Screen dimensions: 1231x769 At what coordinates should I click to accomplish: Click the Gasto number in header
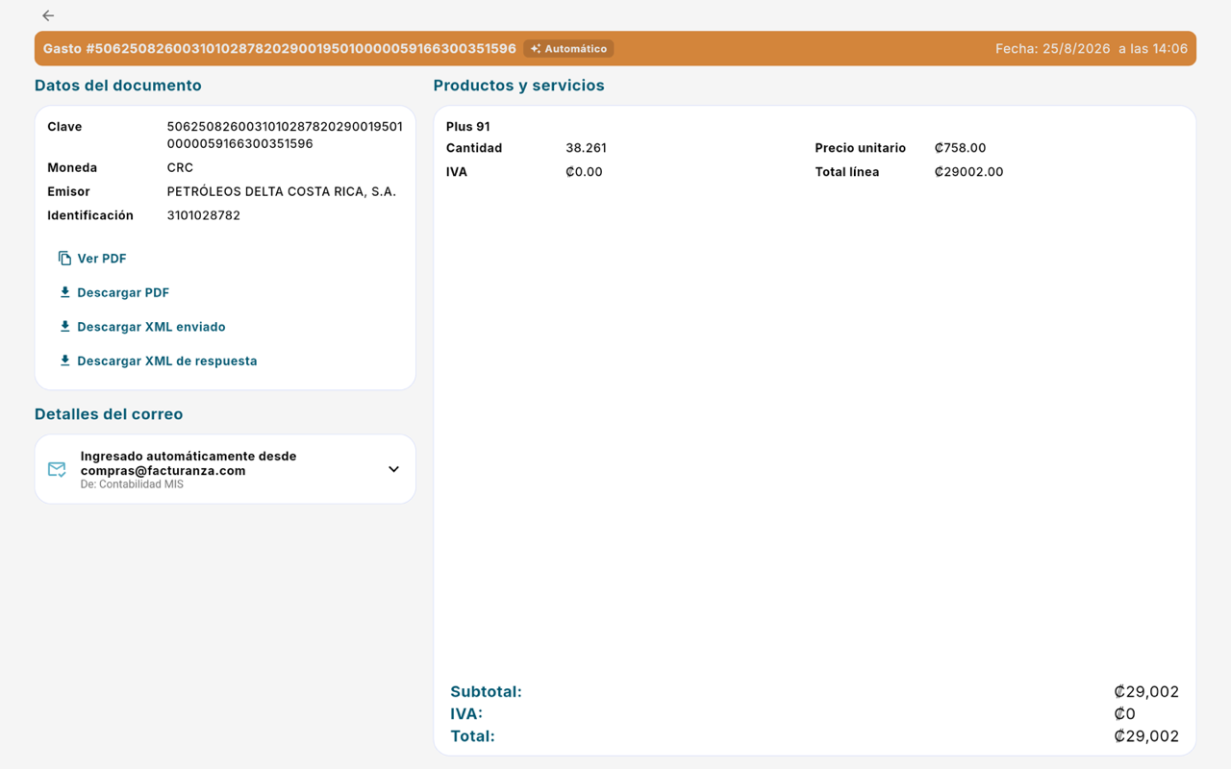(280, 48)
